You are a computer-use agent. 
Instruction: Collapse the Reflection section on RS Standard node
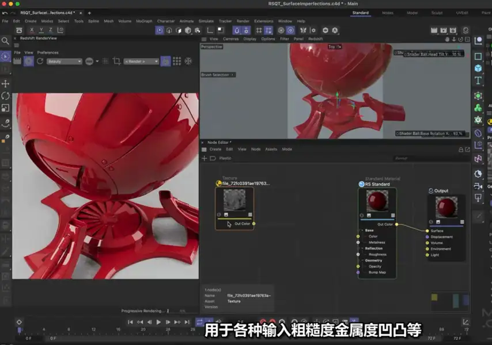point(362,248)
